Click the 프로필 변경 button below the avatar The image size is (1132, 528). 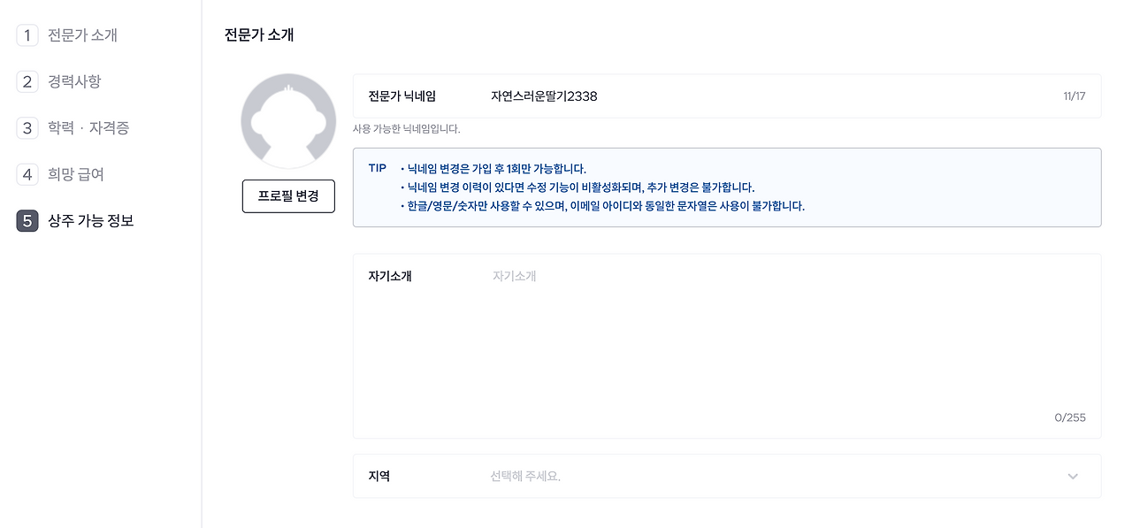(x=288, y=196)
